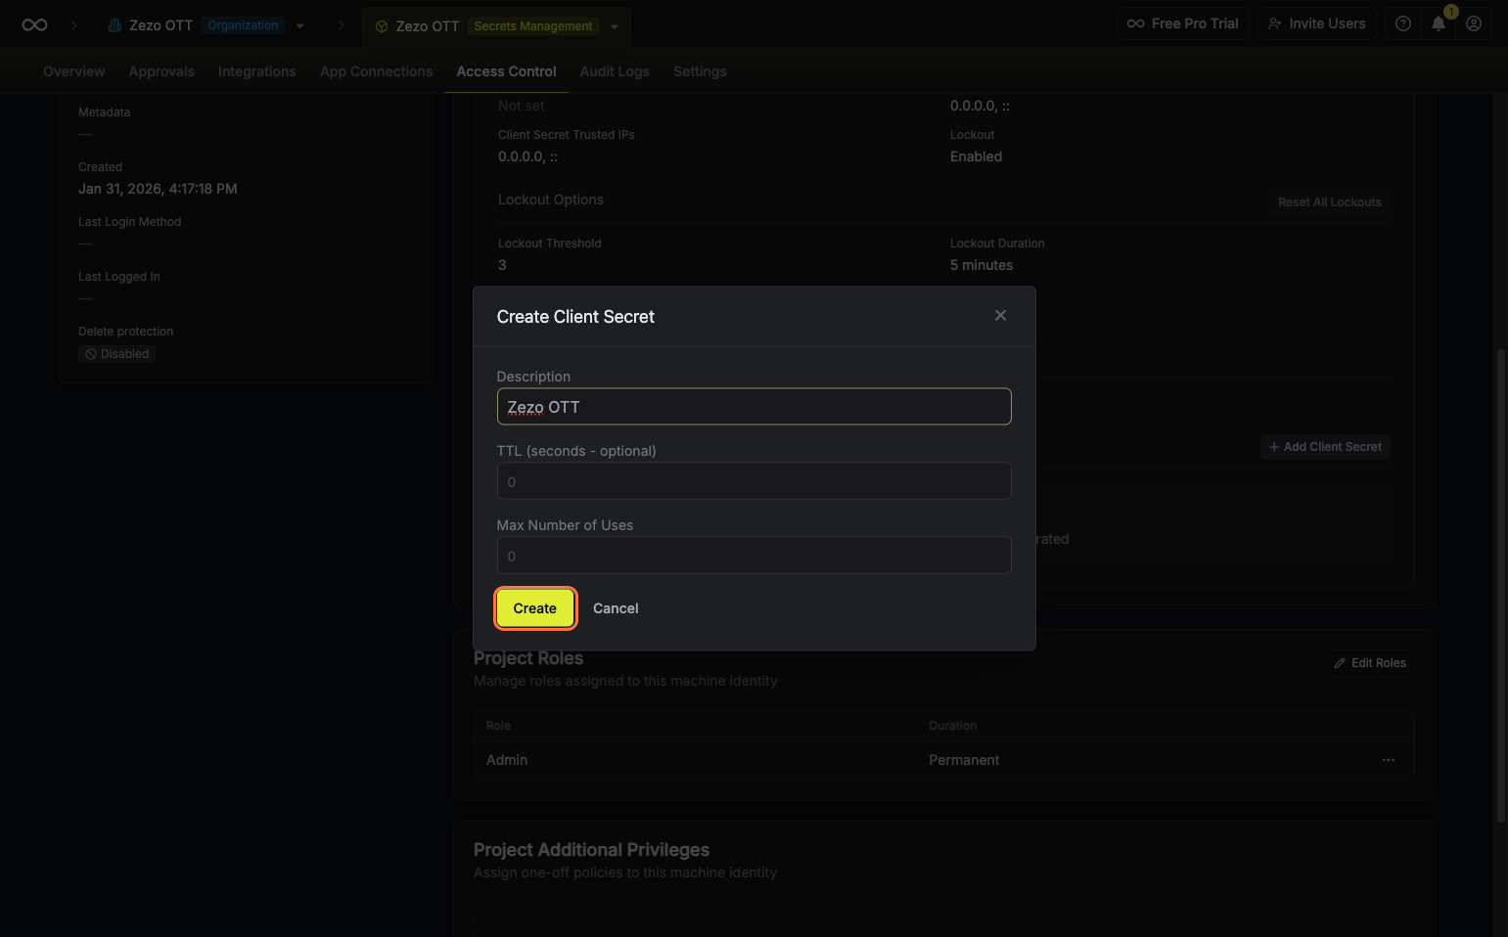Expand the Zezo OTT project dropdown
The width and height of the screenshot is (1508, 937).
tap(615, 26)
